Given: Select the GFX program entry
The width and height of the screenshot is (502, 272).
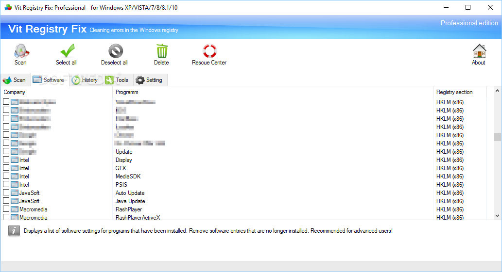Looking at the screenshot, I should (x=121, y=168).
